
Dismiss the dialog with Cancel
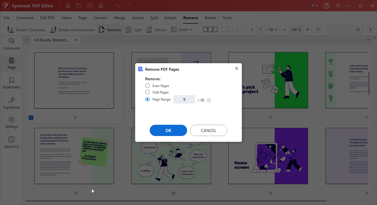click(x=208, y=130)
